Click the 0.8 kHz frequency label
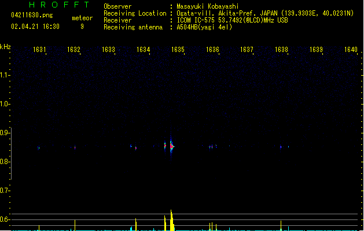The width and height of the screenshot is (364, 231). coord(5,162)
